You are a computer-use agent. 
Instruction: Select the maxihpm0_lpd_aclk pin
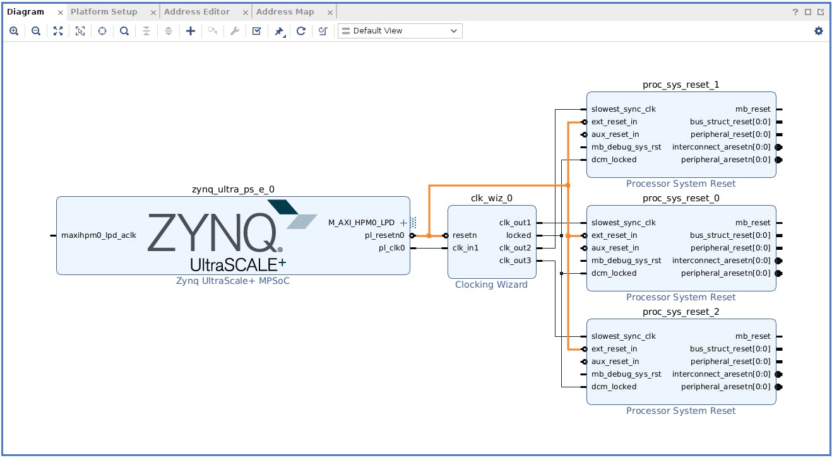(98, 235)
